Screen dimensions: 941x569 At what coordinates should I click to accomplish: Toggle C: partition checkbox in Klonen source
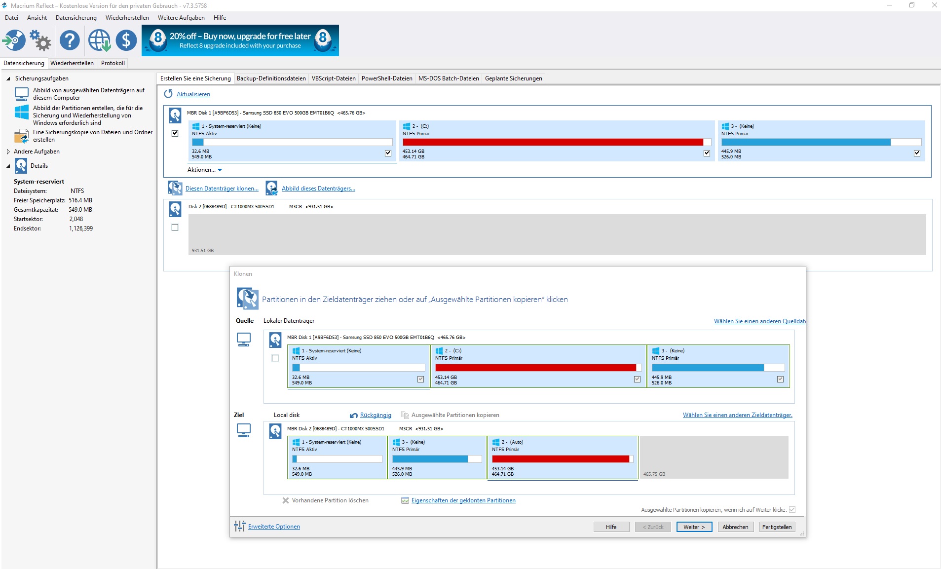point(638,379)
